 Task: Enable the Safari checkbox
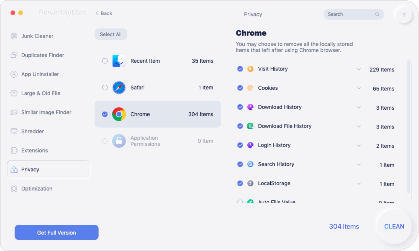[x=105, y=88]
